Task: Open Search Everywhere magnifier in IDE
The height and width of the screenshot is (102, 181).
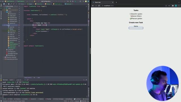Action: point(83,1)
